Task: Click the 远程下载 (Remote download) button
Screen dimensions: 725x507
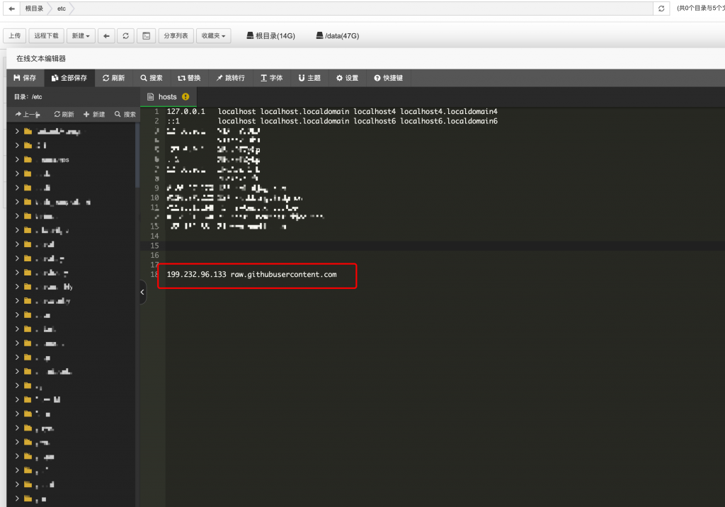Action: coord(47,36)
